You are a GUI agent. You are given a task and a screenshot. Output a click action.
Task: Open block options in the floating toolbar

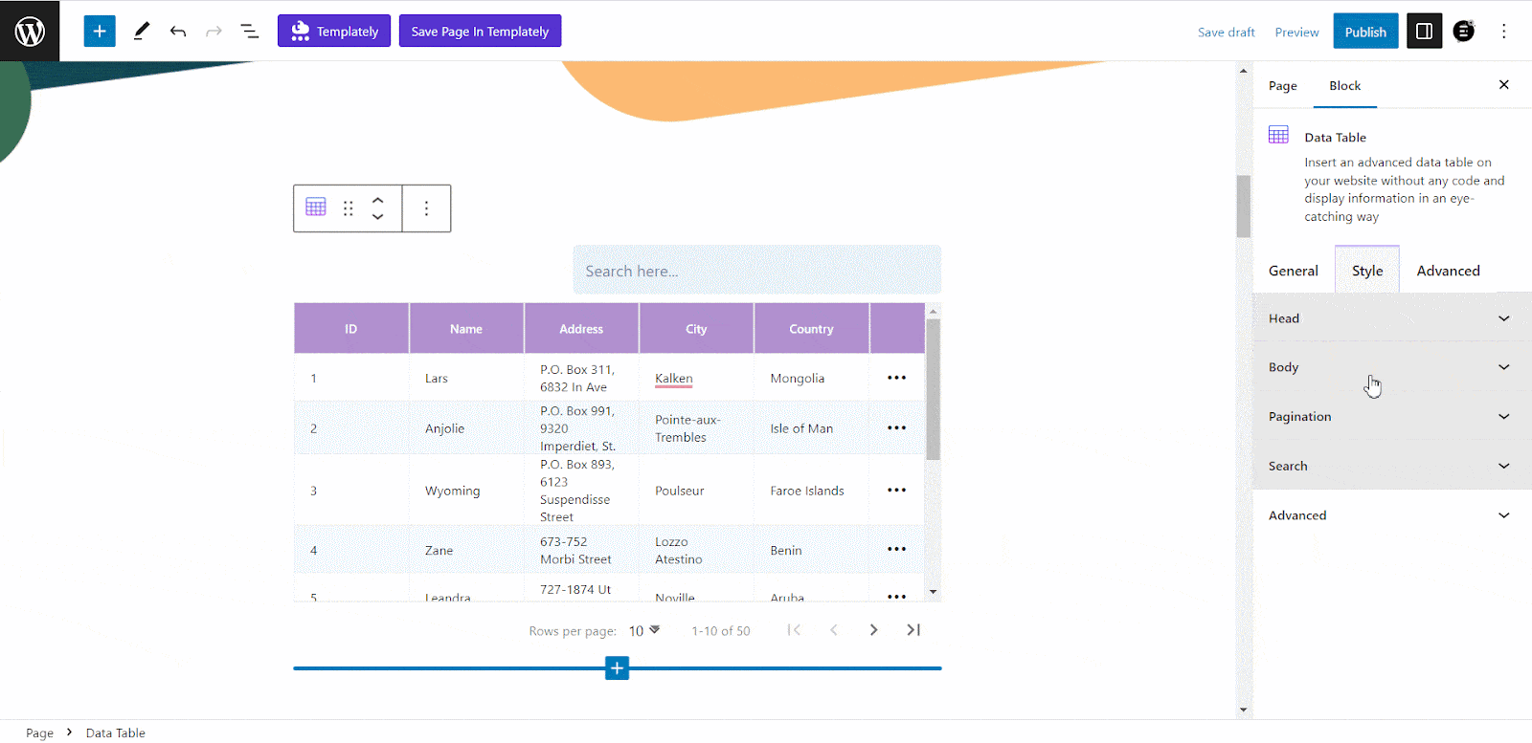point(426,208)
